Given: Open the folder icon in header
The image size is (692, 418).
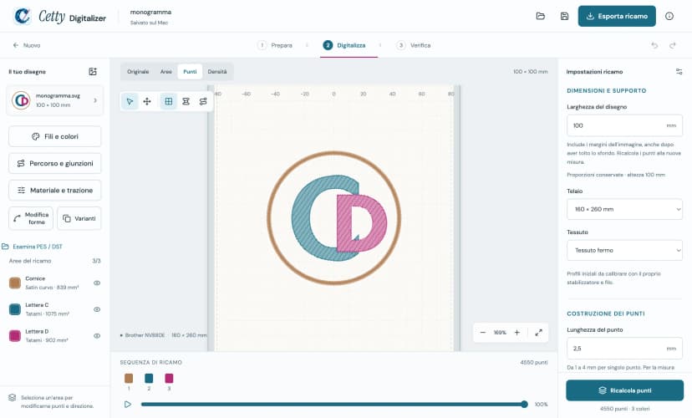Looking at the screenshot, I should point(540,17).
